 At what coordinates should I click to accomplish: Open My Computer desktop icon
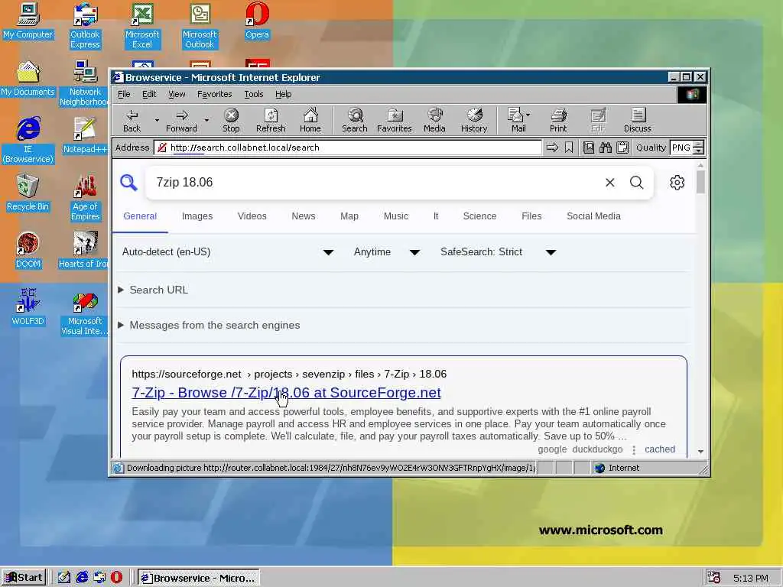[28, 21]
